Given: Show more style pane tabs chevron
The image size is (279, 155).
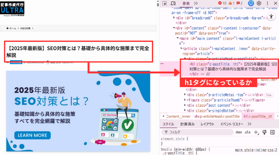Looking at the screenshot, I should click(250, 124).
